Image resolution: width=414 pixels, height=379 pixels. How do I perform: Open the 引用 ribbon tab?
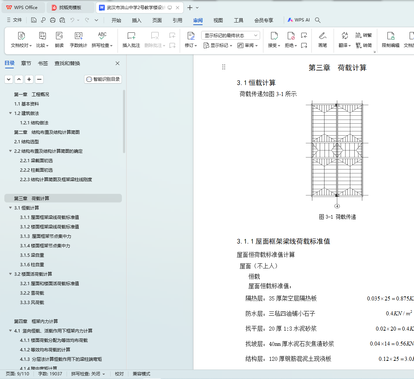pos(178,20)
